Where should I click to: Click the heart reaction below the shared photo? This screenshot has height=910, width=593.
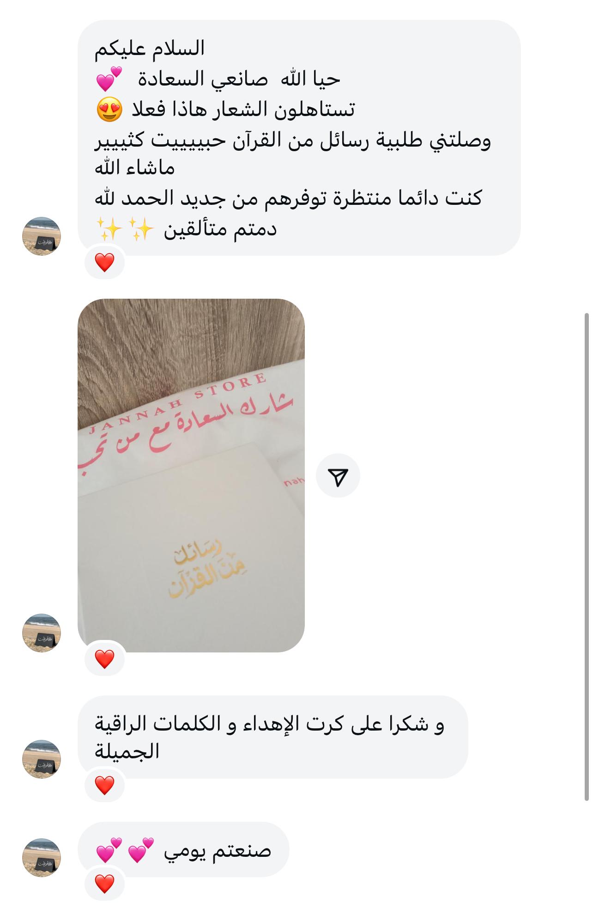[x=104, y=659]
